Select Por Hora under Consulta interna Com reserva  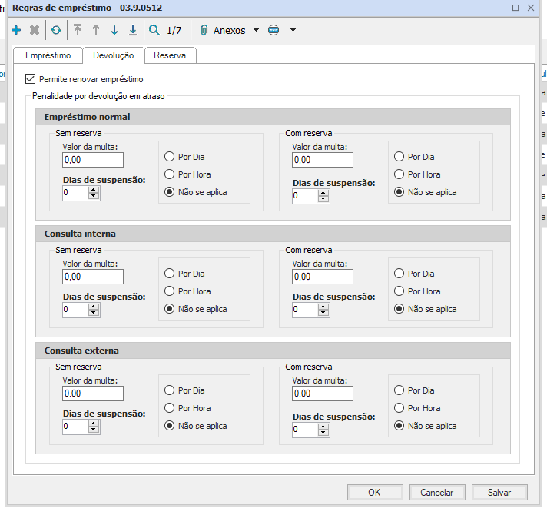pyautogui.click(x=399, y=291)
